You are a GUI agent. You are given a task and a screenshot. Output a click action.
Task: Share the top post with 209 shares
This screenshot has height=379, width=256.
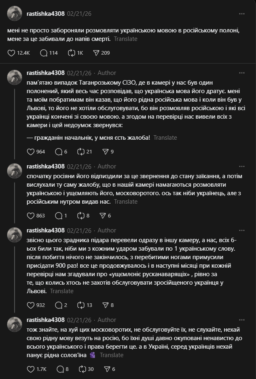pos(96,53)
